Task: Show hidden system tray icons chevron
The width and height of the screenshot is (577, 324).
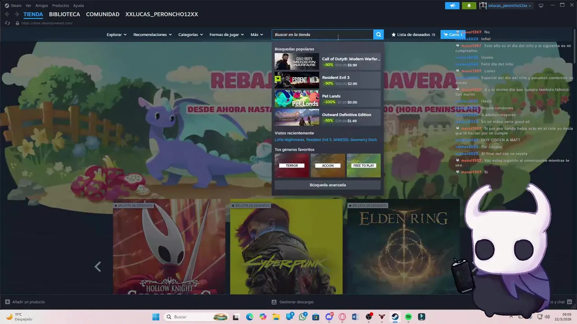Action: point(512,317)
